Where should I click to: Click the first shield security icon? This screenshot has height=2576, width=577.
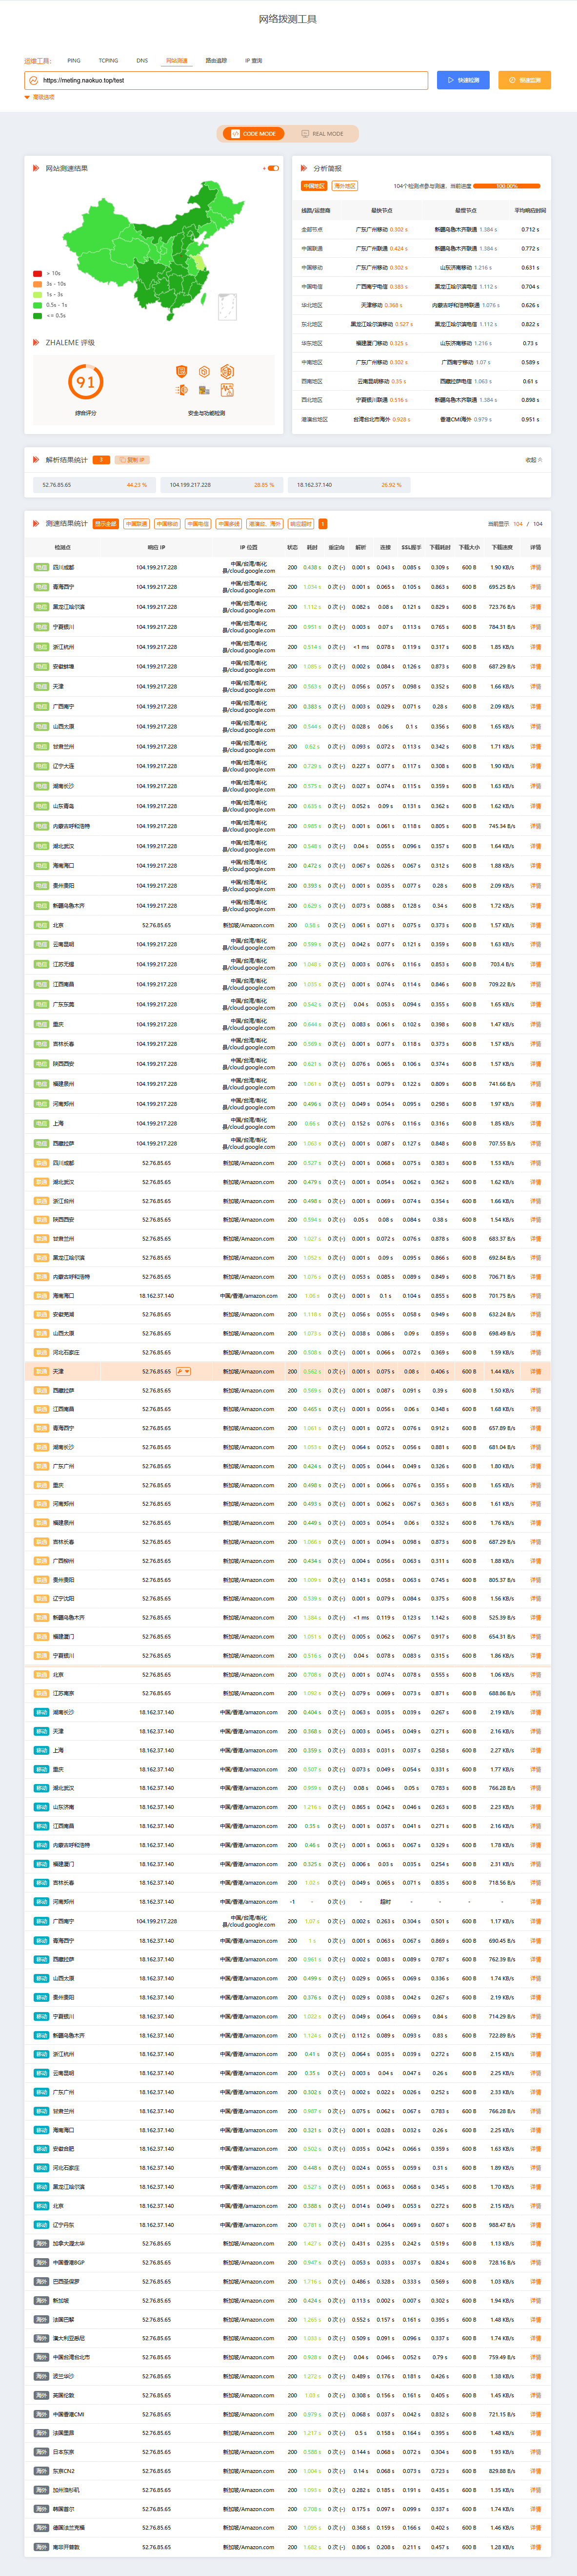182,371
